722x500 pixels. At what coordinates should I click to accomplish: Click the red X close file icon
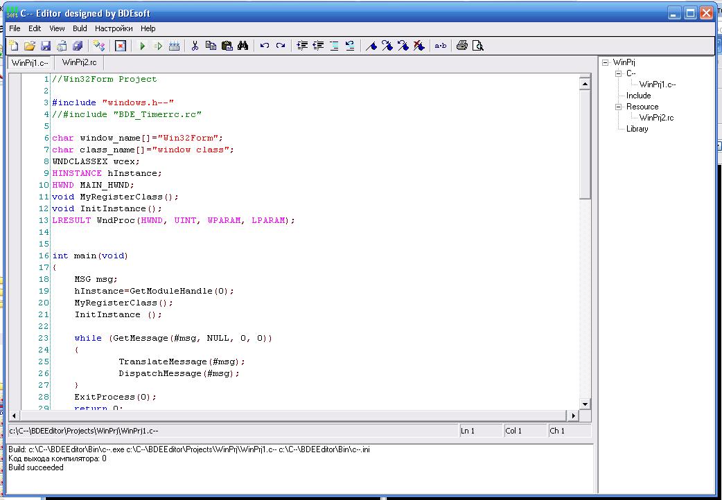121,46
